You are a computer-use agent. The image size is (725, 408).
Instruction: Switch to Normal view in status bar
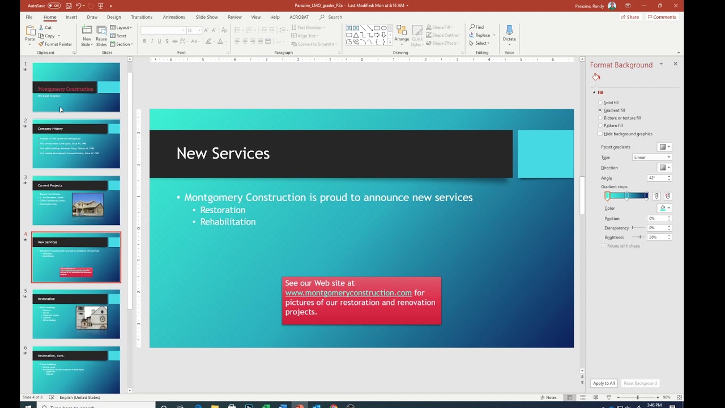coord(570,397)
